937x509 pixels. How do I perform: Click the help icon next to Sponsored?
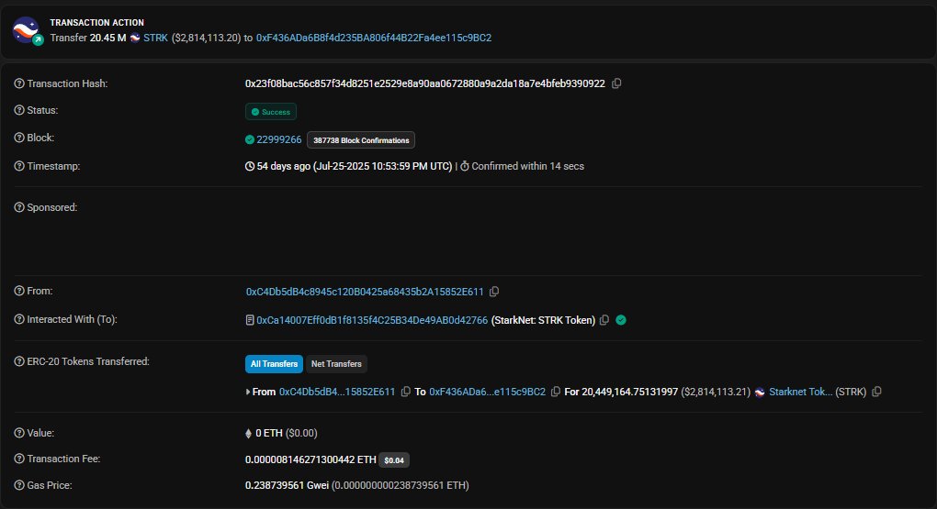pos(19,207)
